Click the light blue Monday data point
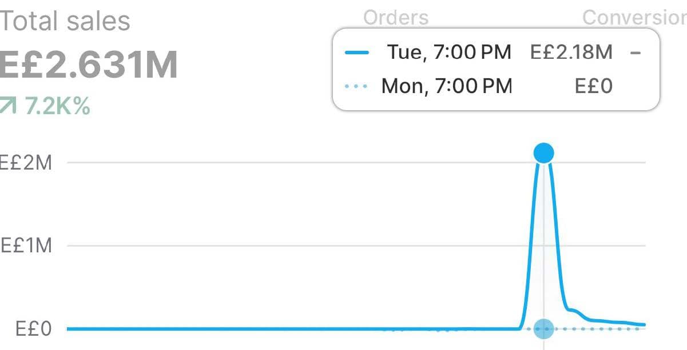The image size is (687, 350). coord(543,328)
